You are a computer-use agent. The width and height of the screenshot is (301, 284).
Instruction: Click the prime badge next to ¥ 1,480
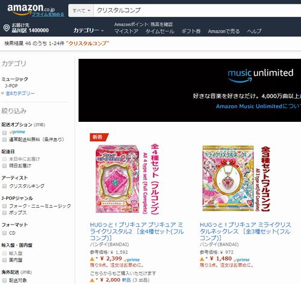click(241, 260)
